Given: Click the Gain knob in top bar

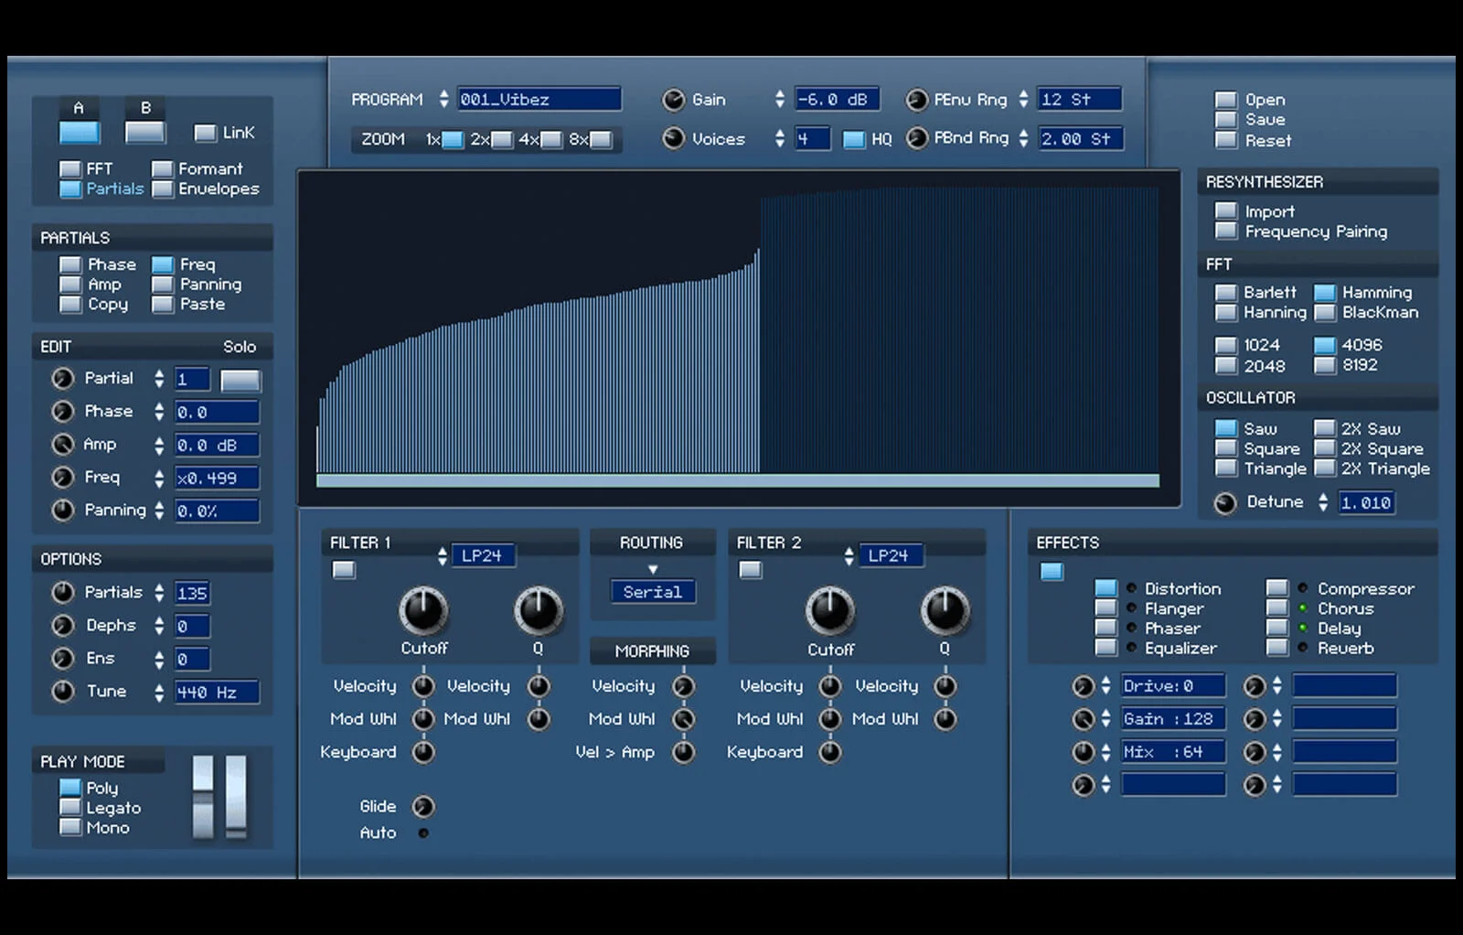Looking at the screenshot, I should [x=674, y=100].
